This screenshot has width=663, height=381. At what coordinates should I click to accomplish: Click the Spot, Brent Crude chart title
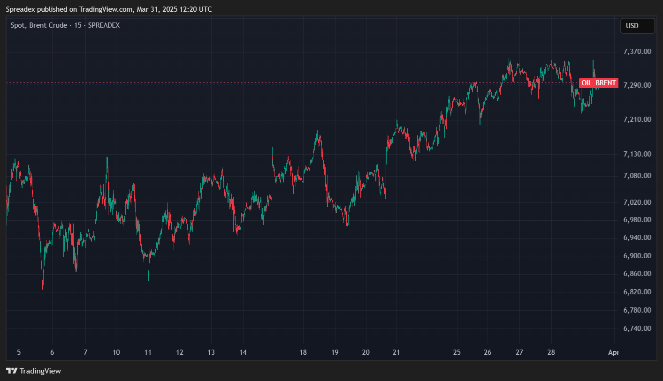[65, 25]
